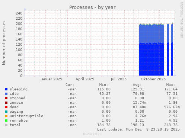
Task: Click the y-axis value 0
Action: coord(21,76)
